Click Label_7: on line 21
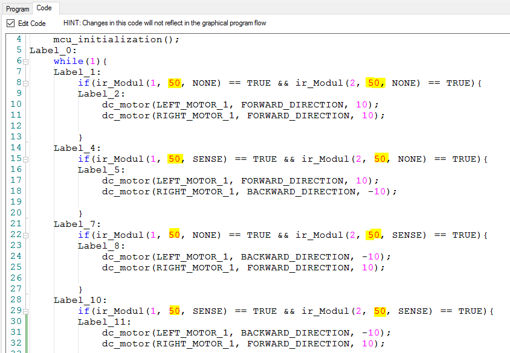The width and height of the screenshot is (510, 353). point(77,224)
